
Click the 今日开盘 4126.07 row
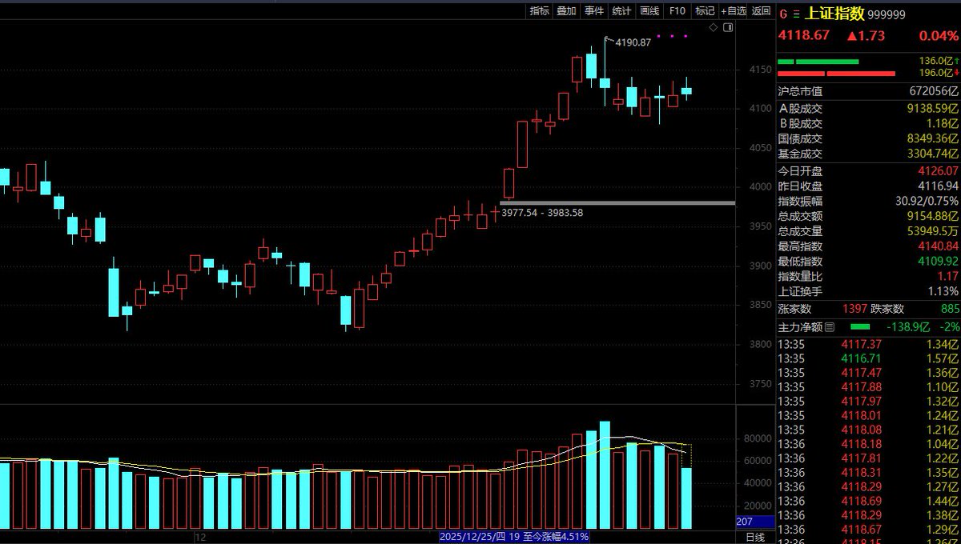coord(868,170)
